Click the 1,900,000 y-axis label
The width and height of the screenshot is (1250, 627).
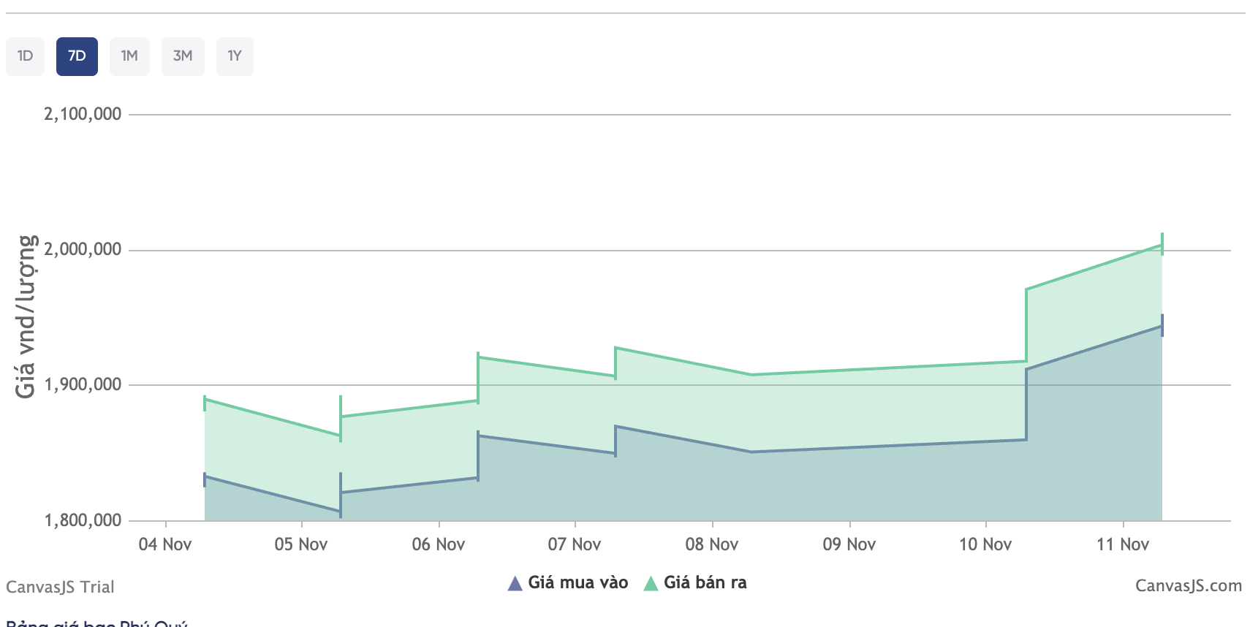point(83,384)
